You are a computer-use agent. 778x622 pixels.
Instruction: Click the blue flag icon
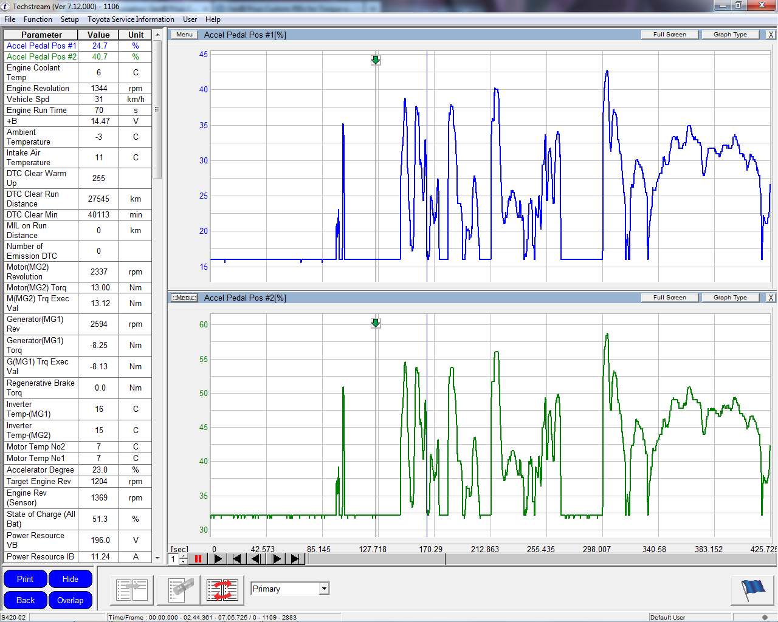752,590
